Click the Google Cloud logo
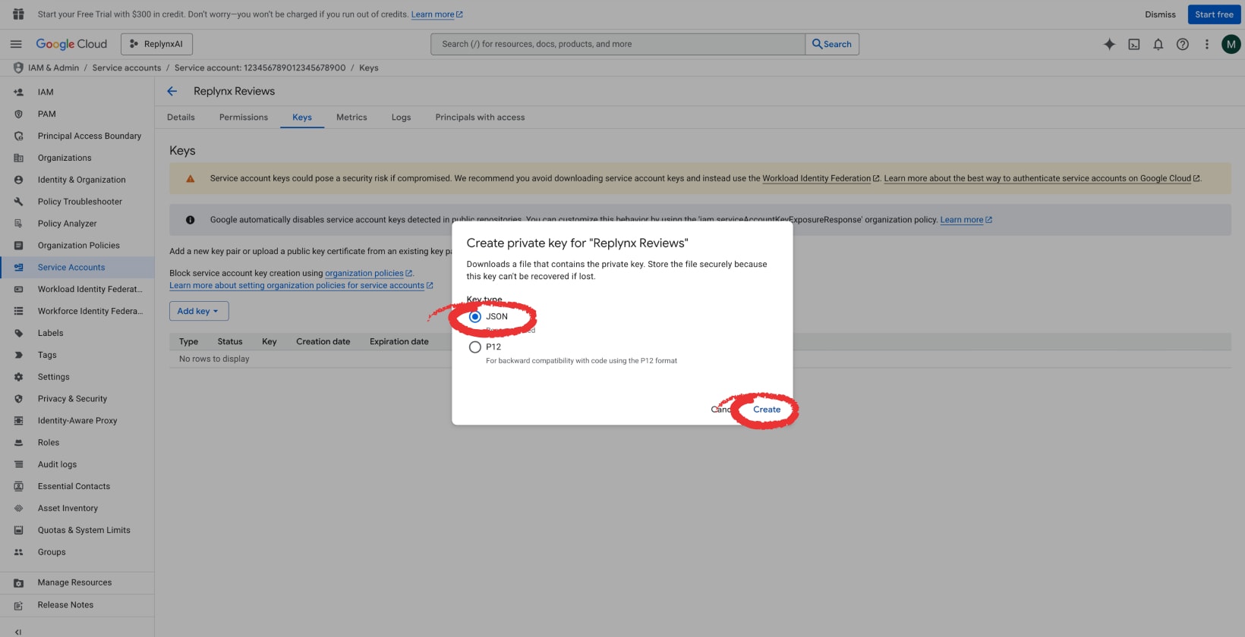 pos(71,44)
